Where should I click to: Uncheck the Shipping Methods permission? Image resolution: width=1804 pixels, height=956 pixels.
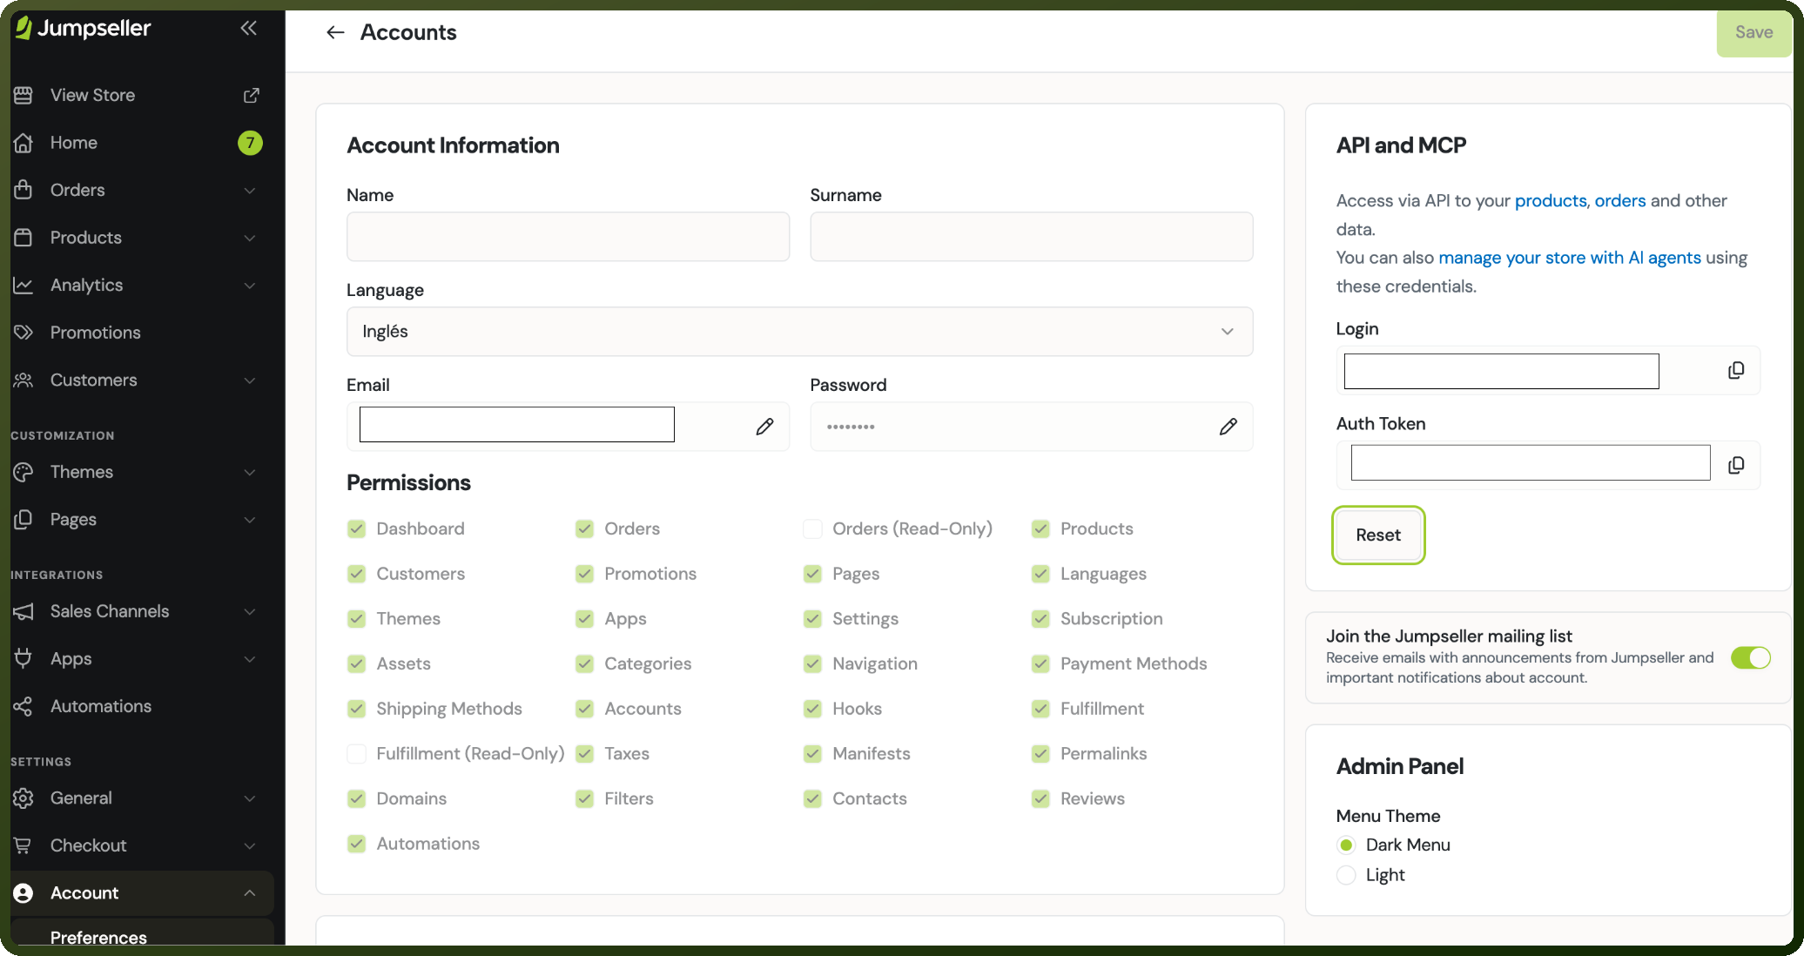coord(356,709)
